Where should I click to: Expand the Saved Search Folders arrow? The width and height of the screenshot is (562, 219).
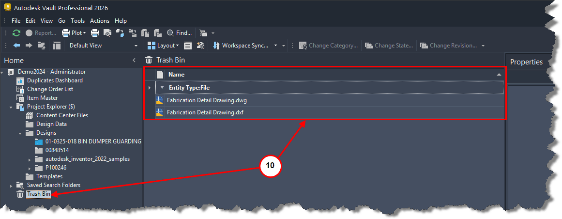tap(11, 185)
